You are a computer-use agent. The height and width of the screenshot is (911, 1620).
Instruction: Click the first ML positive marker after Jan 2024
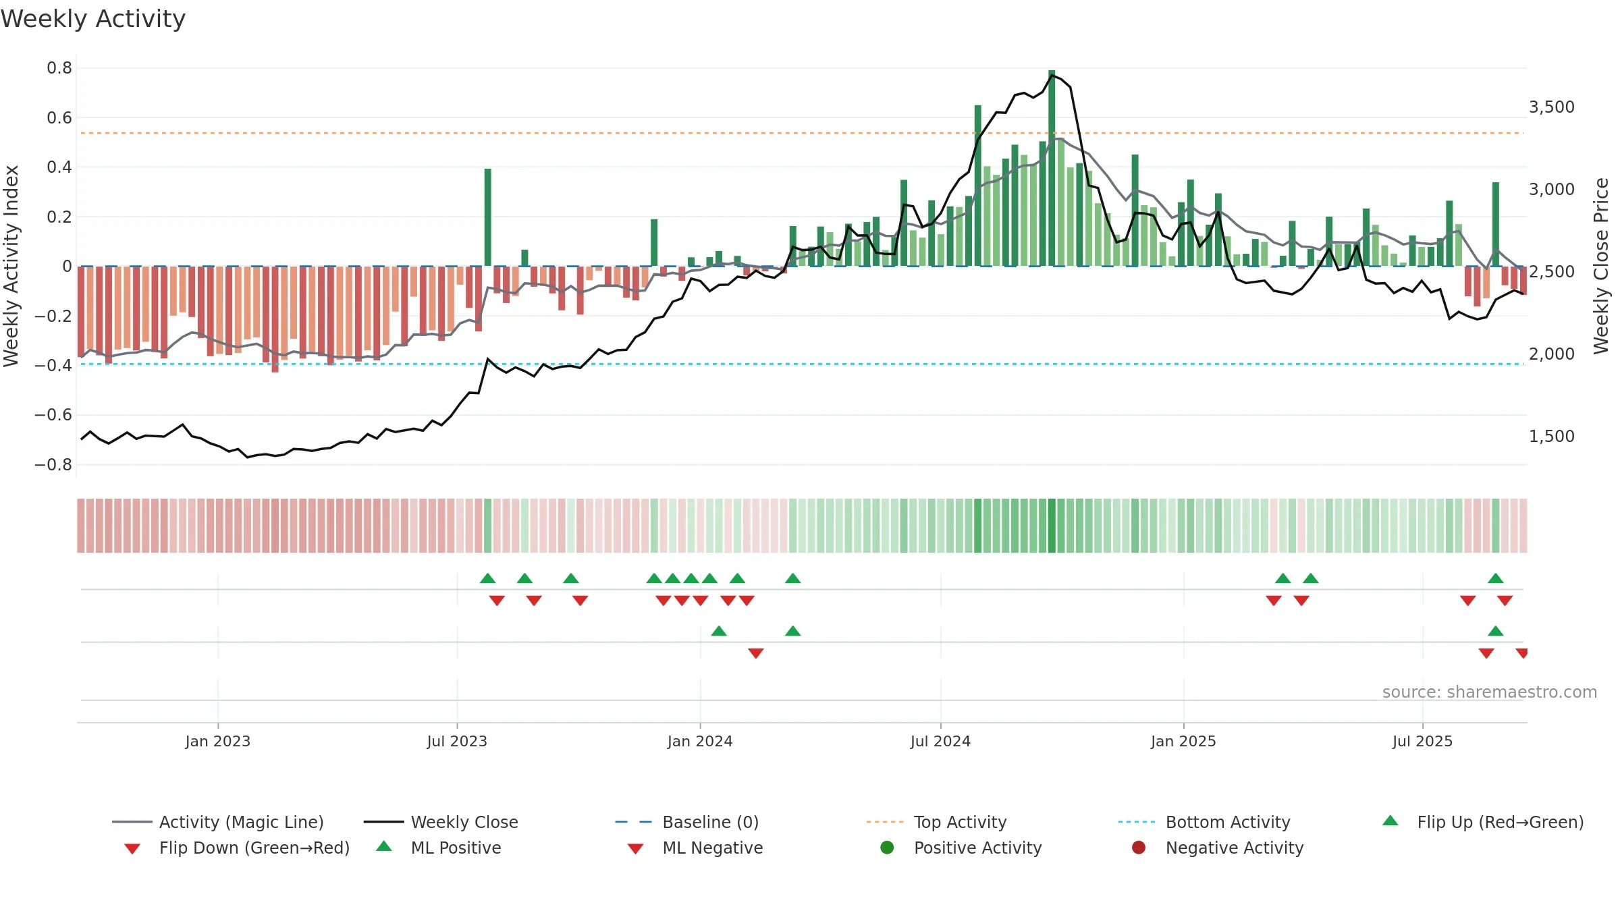(x=719, y=631)
